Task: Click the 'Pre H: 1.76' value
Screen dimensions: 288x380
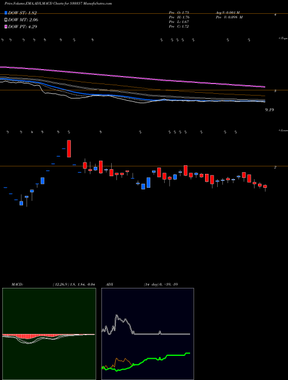Action: click(x=179, y=17)
